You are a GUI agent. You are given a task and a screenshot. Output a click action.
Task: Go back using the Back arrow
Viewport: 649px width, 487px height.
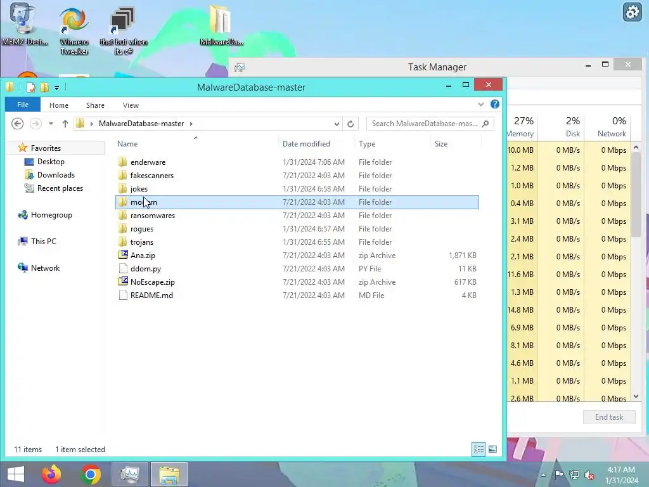[17, 124]
